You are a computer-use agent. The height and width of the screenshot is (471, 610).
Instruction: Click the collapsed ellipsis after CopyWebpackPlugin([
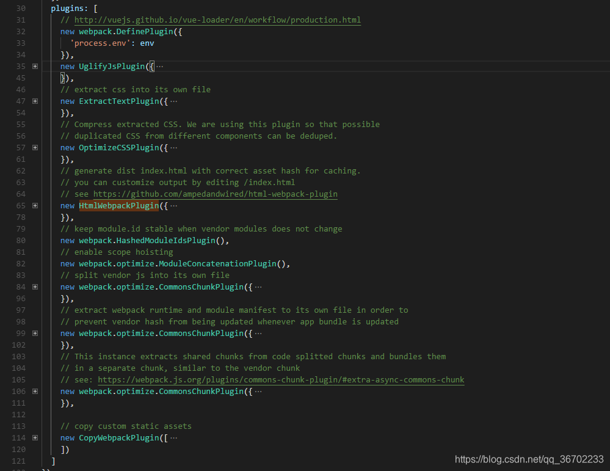[173, 438]
